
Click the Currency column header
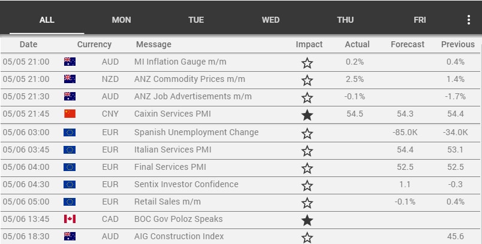(x=94, y=44)
